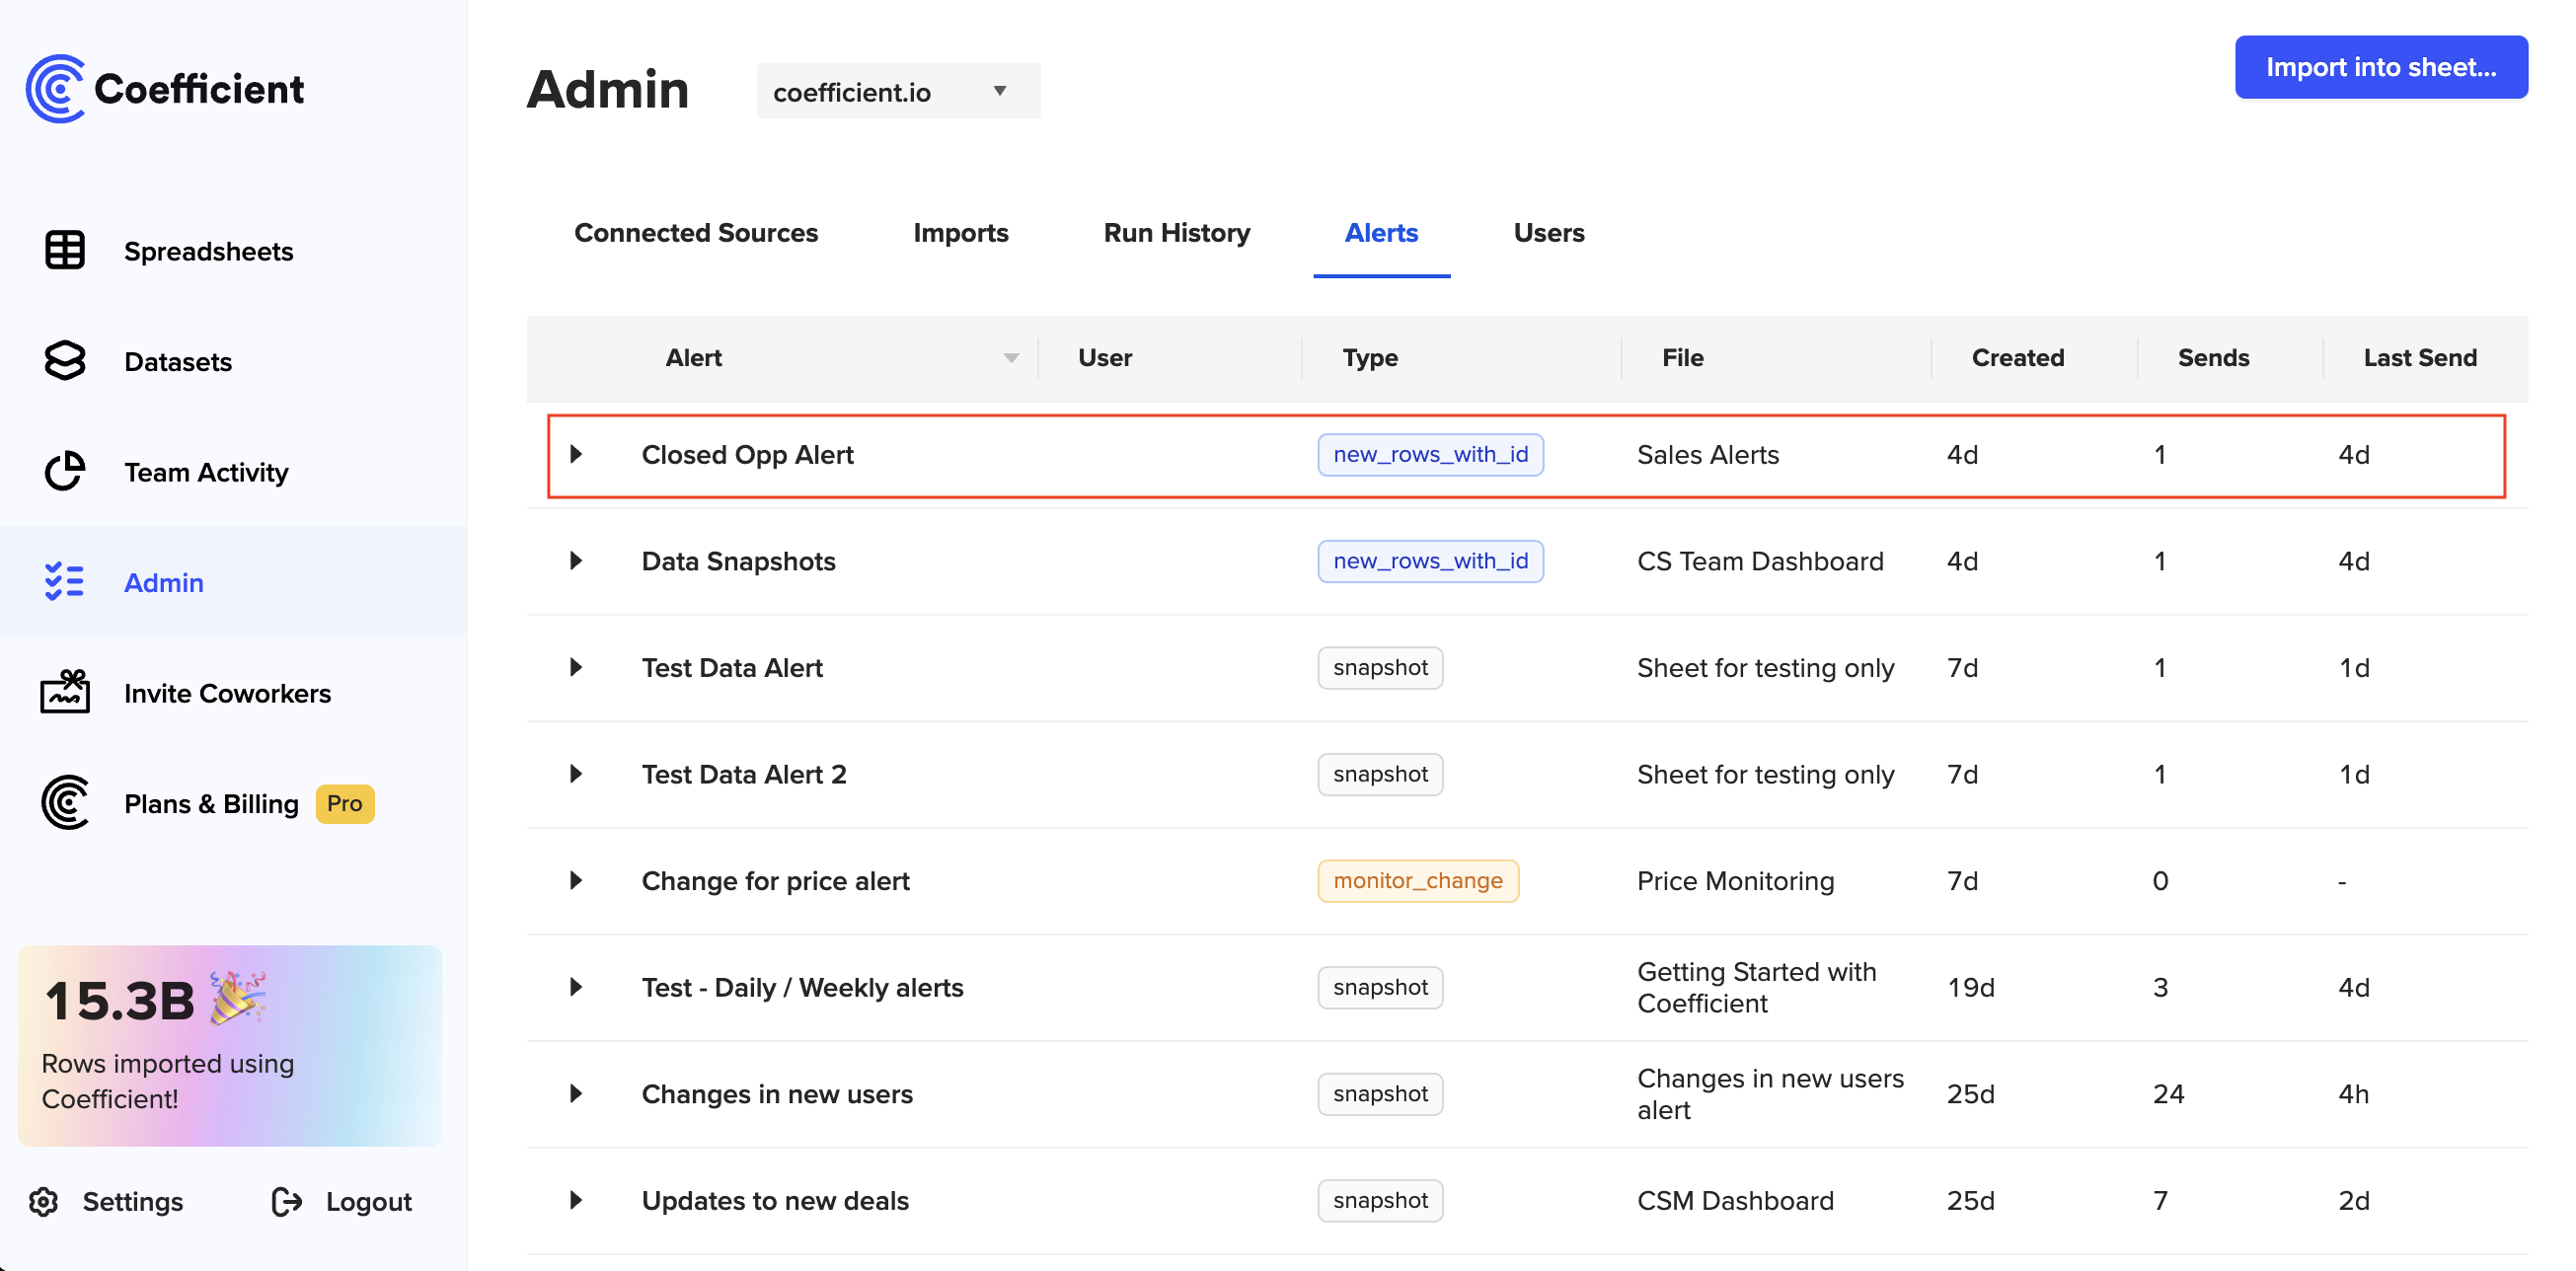
Task: Expand Test - Daily / Weekly alerts row
Action: tap(576, 987)
